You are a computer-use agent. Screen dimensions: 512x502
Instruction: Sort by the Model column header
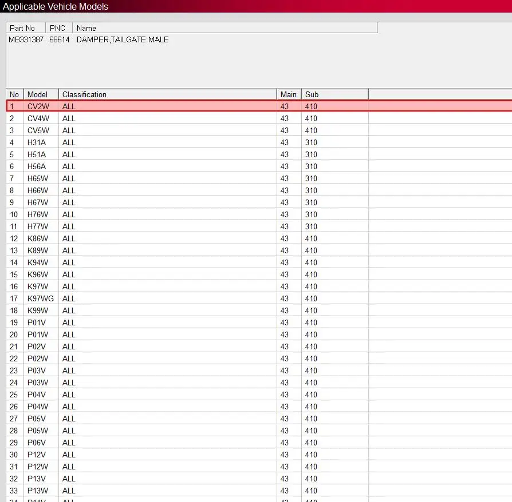coord(41,94)
